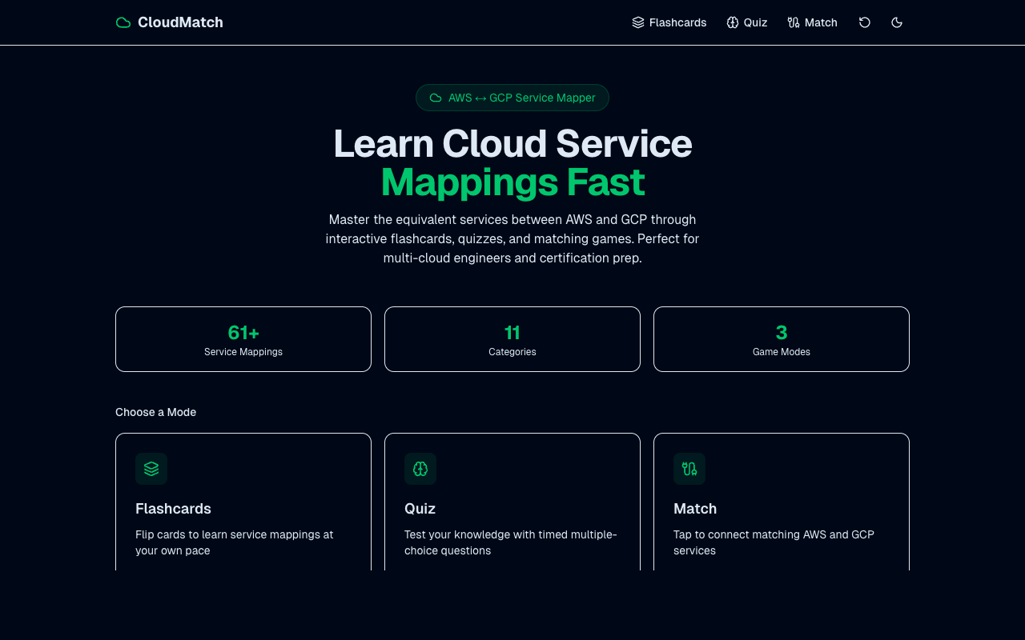Click the cloud icon inside the Service Mapper badge
1025x640 pixels.
pyautogui.click(x=435, y=98)
